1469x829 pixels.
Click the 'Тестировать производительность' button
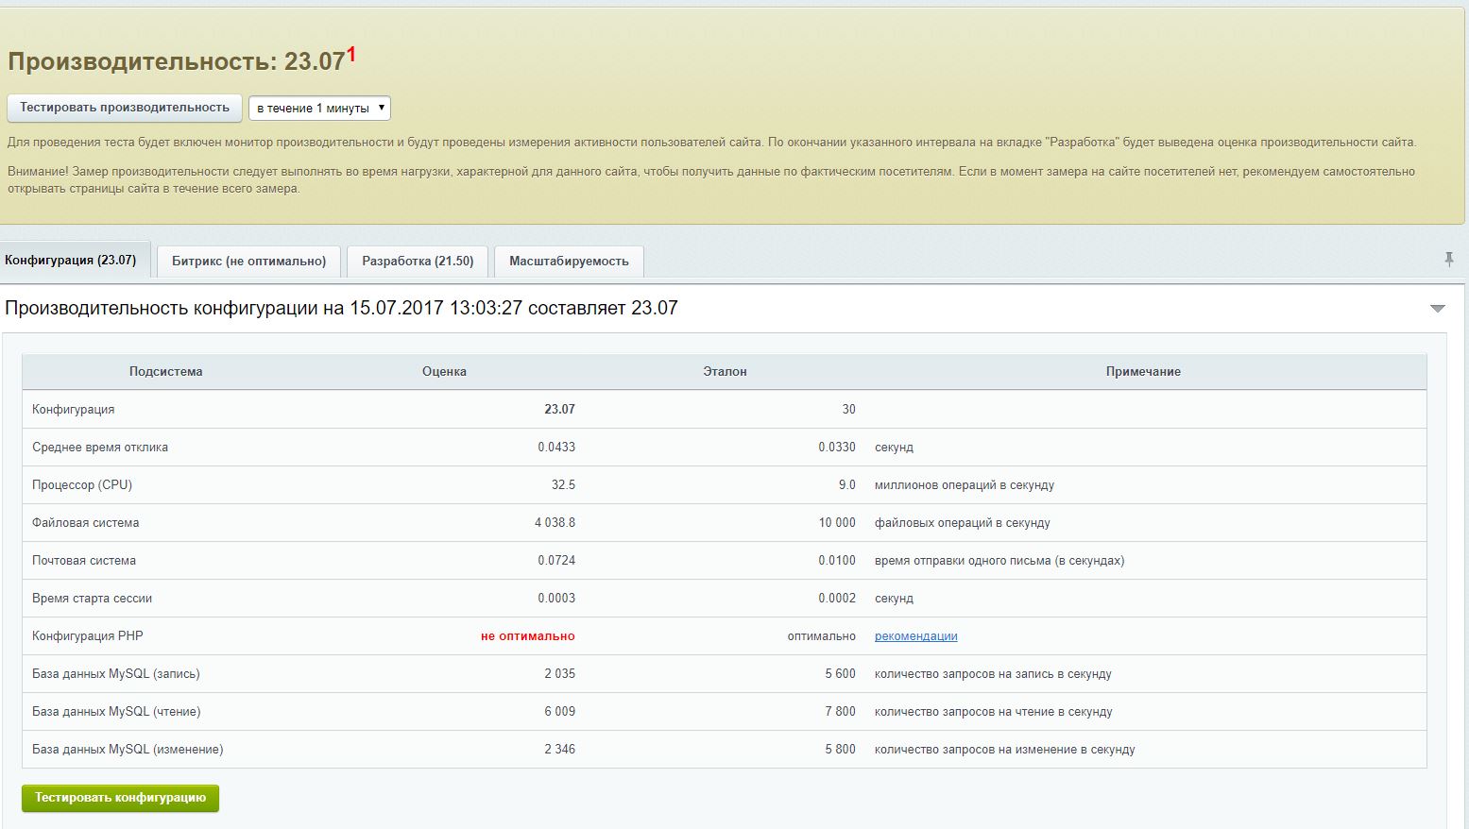tap(125, 108)
